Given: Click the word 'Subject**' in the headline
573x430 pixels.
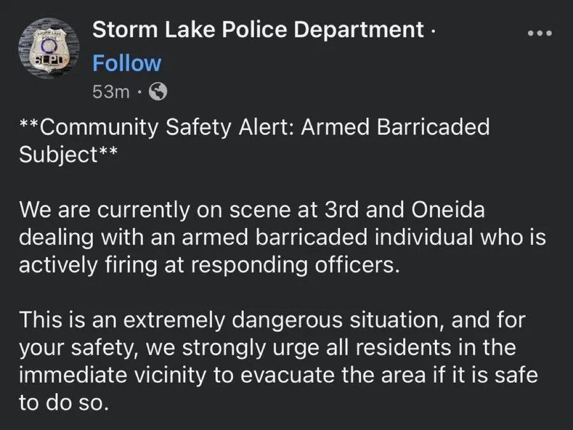Looking at the screenshot, I should point(68,154).
